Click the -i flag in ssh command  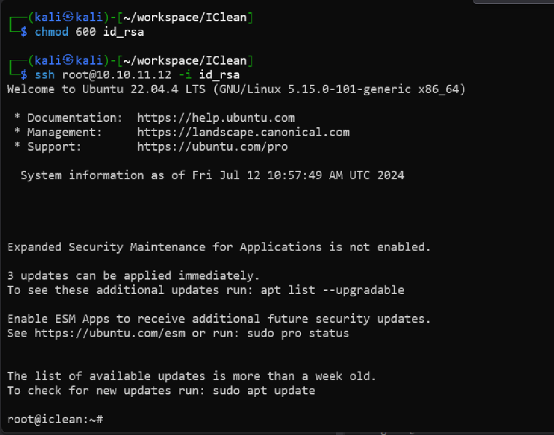point(185,75)
